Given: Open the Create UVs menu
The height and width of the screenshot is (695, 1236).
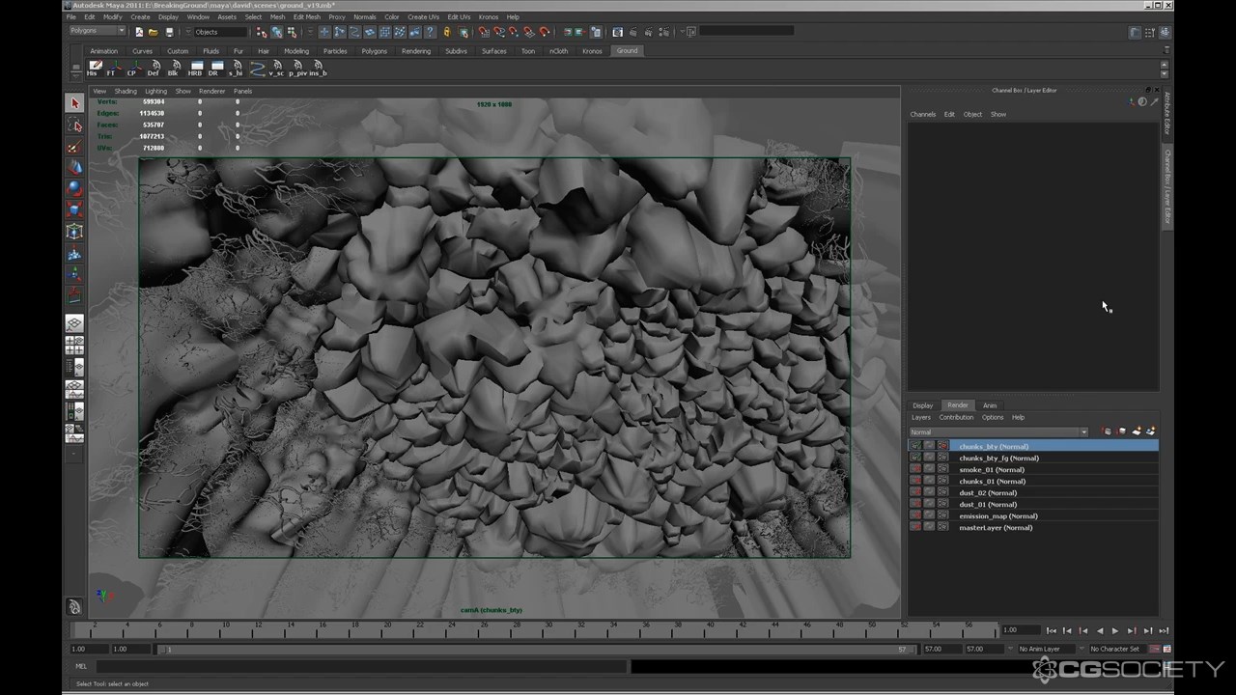Looking at the screenshot, I should (424, 16).
